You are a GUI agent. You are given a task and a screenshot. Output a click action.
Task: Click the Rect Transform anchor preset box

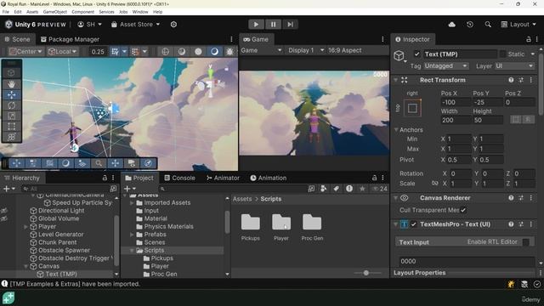click(x=412, y=108)
